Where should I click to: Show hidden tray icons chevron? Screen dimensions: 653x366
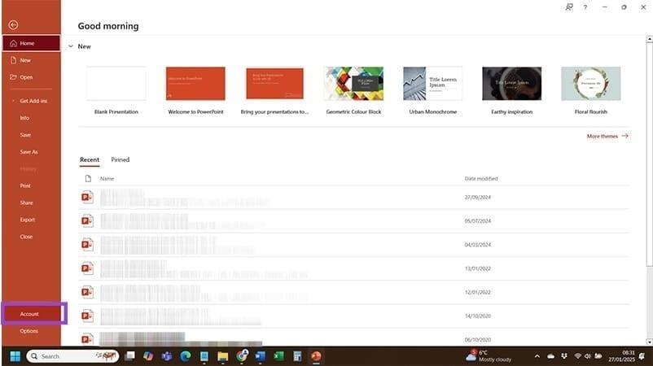point(537,356)
